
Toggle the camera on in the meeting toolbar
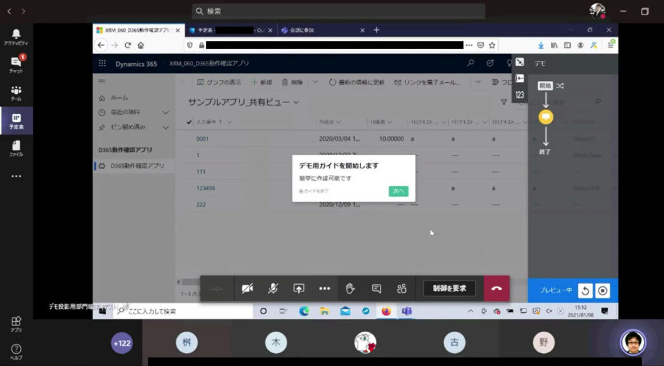pyautogui.click(x=247, y=288)
